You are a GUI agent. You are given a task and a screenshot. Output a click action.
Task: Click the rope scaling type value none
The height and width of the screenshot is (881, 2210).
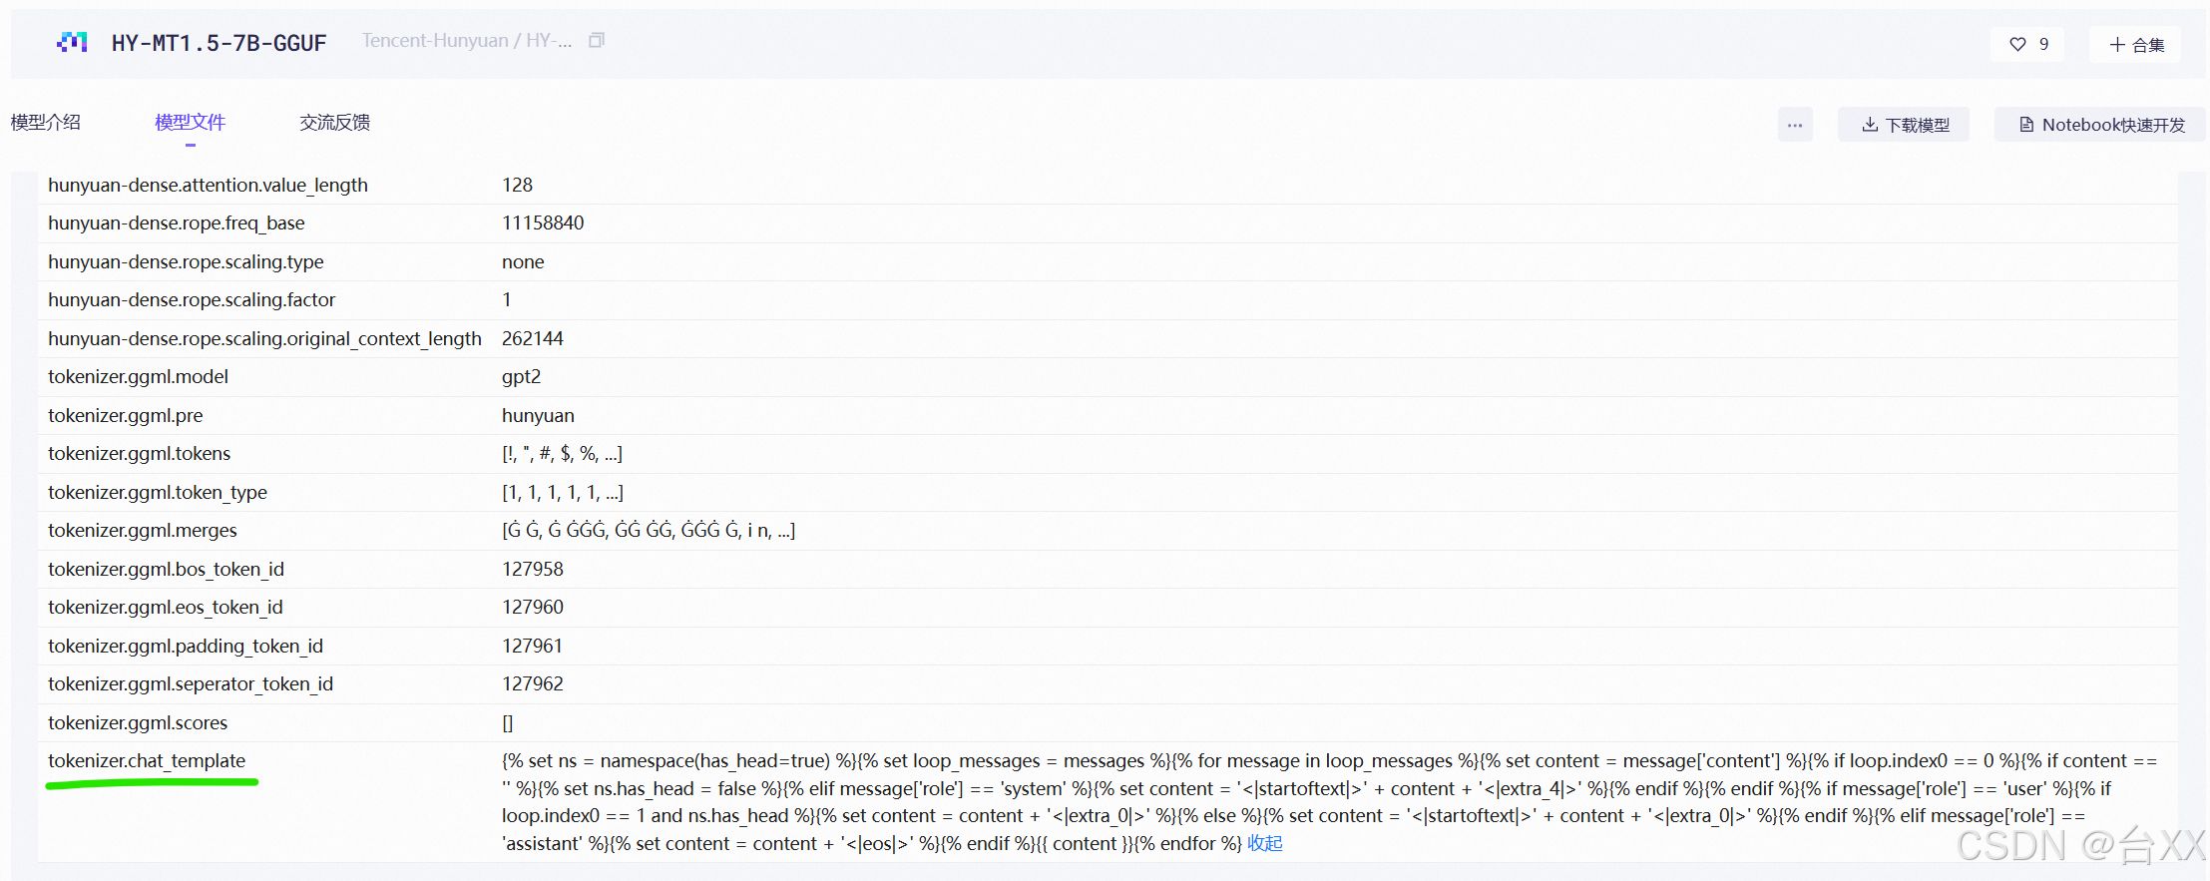click(523, 261)
